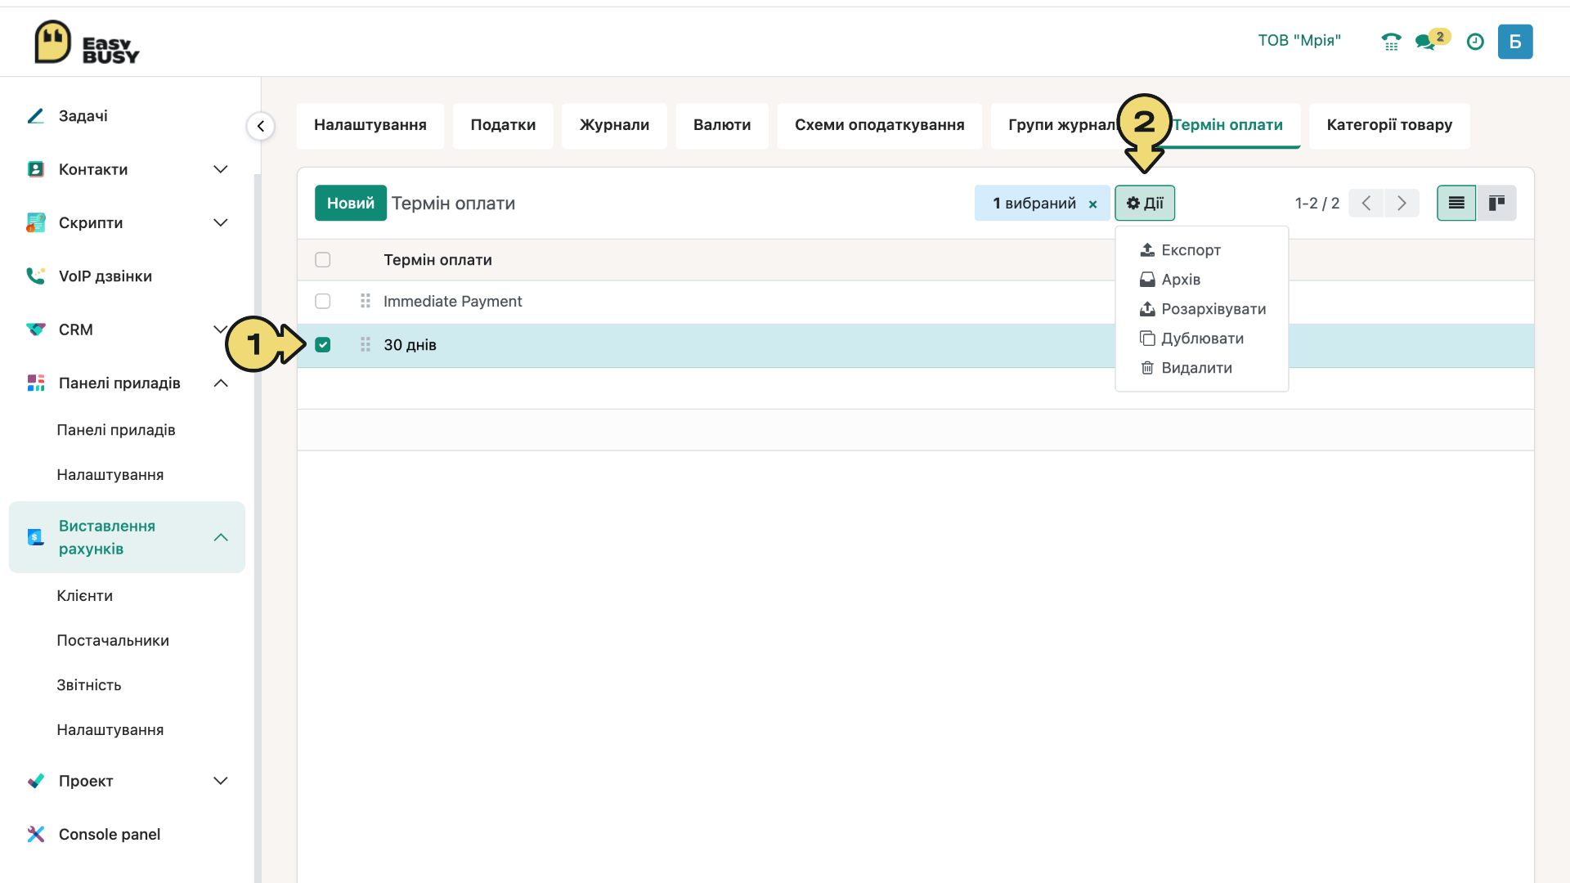Open Постачальники in the sidebar
Image resolution: width=1570 pixels, height=883 pixels.
113,641
